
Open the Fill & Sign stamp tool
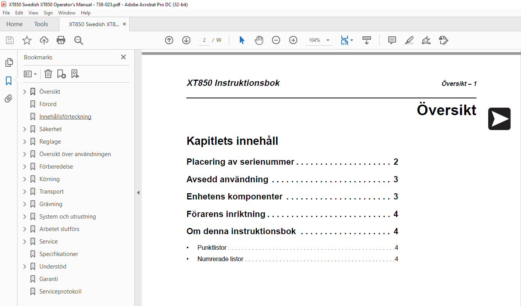click(x=443, y=40)
